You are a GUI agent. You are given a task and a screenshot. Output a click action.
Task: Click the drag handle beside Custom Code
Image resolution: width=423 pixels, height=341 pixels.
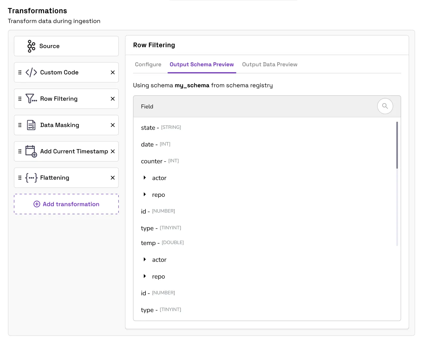(x=20, y=72)
